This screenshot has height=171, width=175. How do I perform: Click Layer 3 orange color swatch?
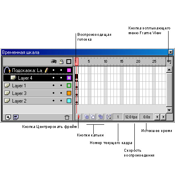point(69,93)
